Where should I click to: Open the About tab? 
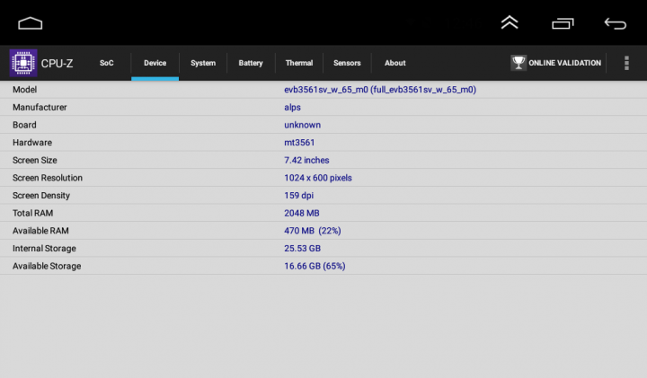coord(395,63)
